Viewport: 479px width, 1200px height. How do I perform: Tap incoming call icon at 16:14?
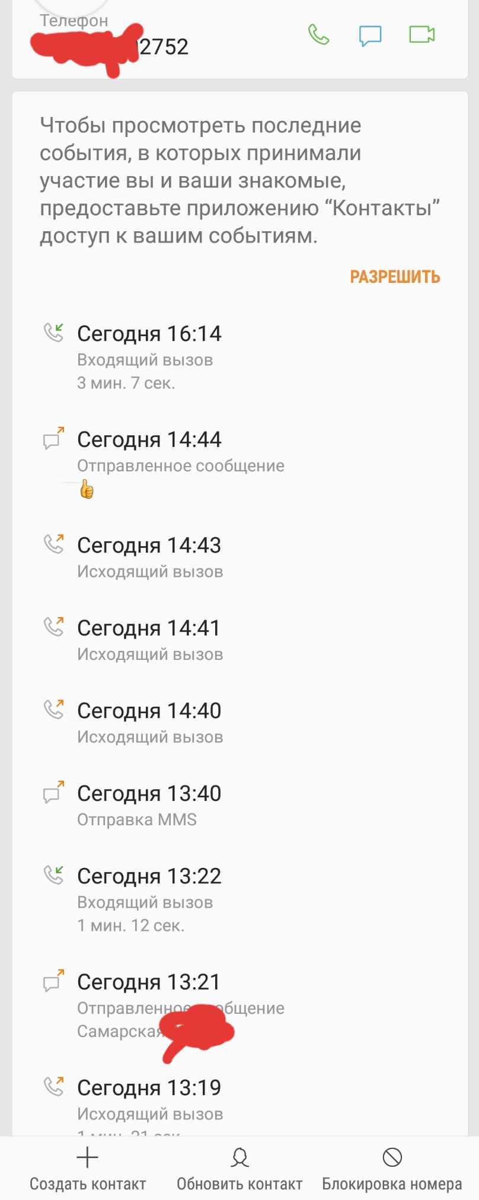(53, 332)
